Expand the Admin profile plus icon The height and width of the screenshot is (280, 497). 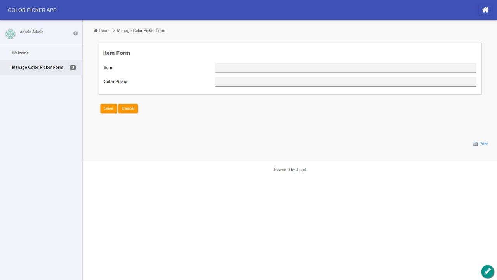(75, 33)
